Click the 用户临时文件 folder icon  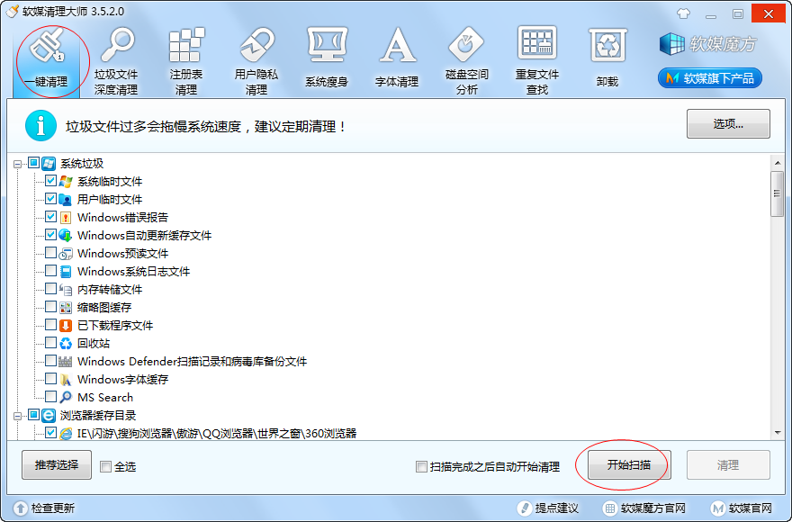pos(66,200)
